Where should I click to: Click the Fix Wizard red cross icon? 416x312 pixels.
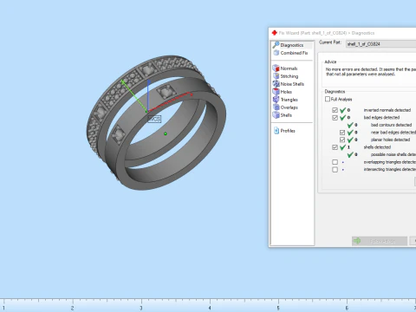[x=275, y=33]
